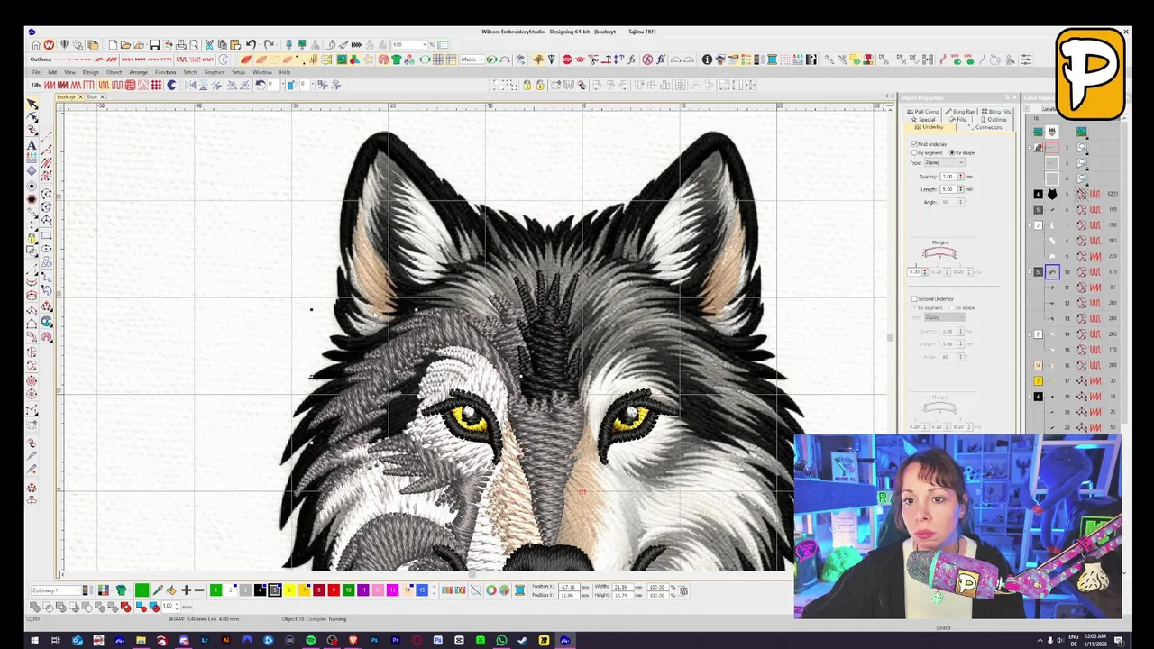Toggle the First underlay checkbox
This screenshot has width=1154, height=649.
pyautogui.click(x=914, y=143)
